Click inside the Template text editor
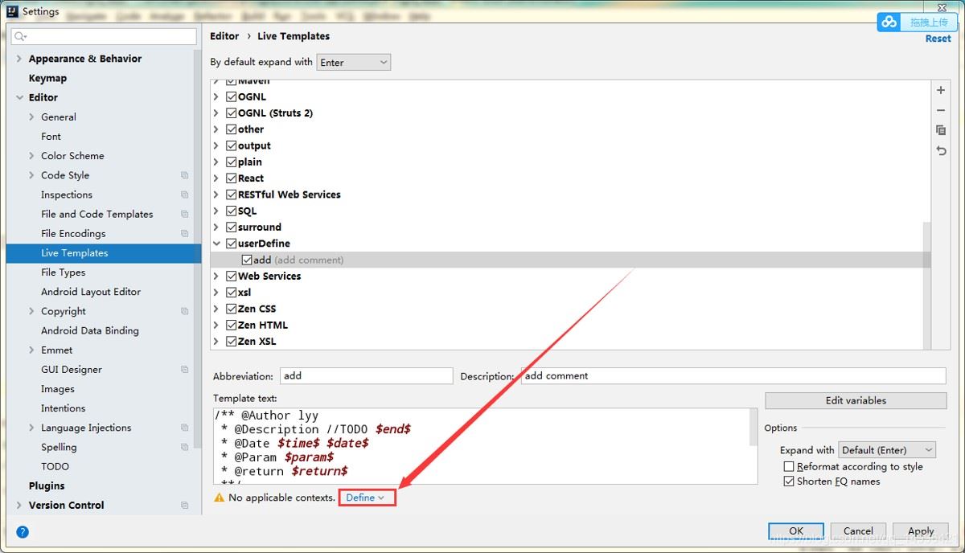The height and width of the screenshot is (553, 965). pos(481,446)
